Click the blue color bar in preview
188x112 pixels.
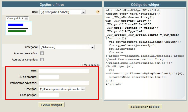16,25
